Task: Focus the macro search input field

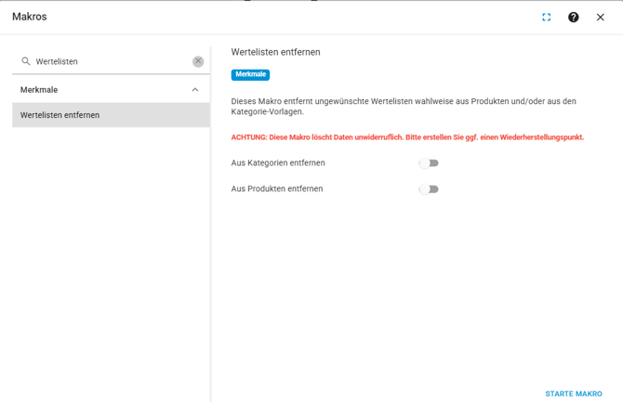Action: [110, 61]
